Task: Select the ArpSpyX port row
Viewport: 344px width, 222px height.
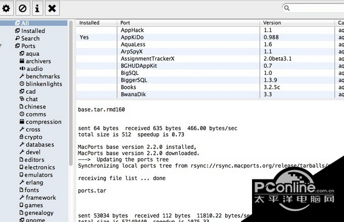Action: 210,51
